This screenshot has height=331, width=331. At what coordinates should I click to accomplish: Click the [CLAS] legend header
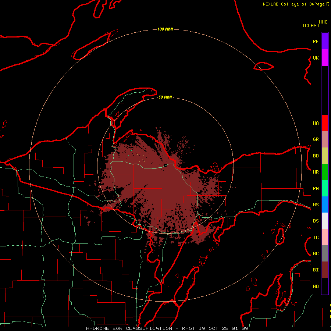click(x=311, y=25)
